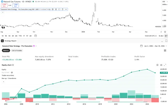The image size is (168, 106).
Task: Open the go-to-date calendar icon
Action: (x=35, y=36)
